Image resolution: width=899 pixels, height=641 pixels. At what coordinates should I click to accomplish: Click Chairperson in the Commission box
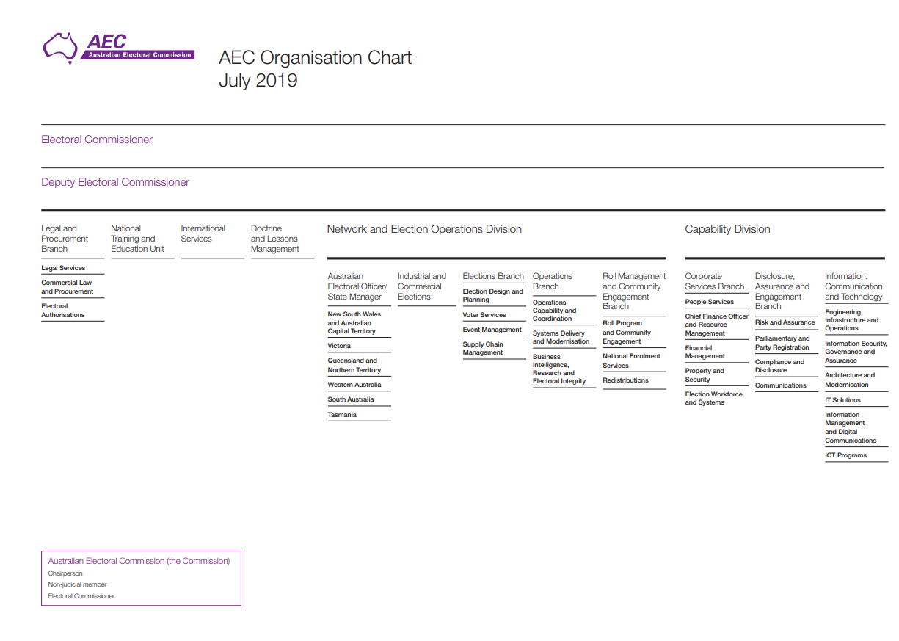(x=65, y=573)
